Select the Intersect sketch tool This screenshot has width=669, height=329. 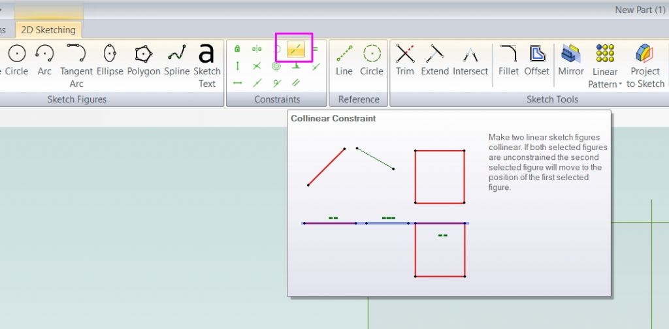coord(470,61)
